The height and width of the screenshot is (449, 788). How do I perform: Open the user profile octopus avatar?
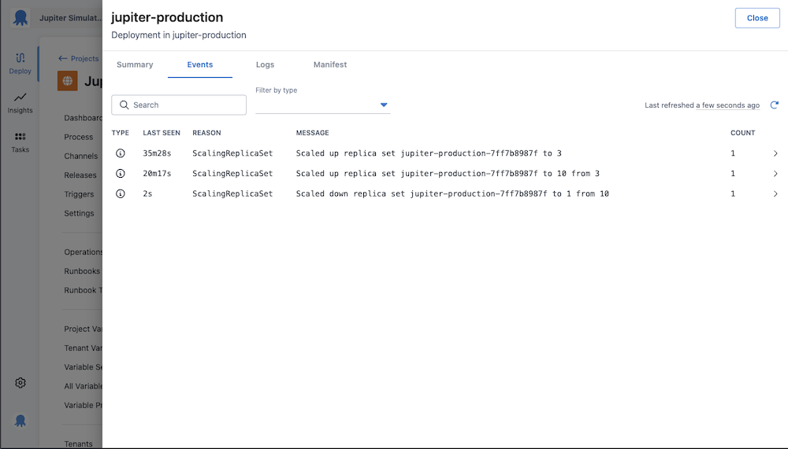click(20, 421)
